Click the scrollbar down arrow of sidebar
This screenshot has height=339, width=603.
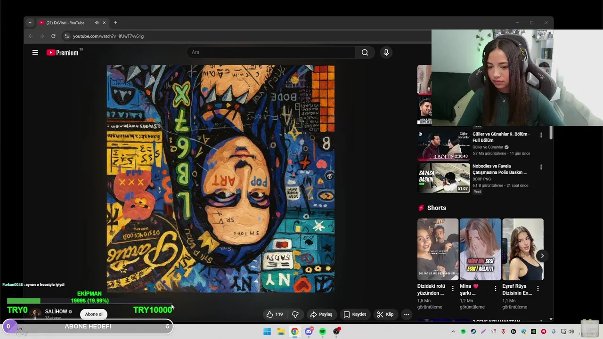point(550,319)
